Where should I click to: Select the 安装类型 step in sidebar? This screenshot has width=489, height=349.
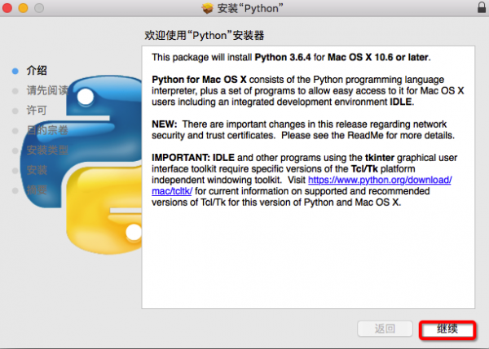[x=47, y=150]
